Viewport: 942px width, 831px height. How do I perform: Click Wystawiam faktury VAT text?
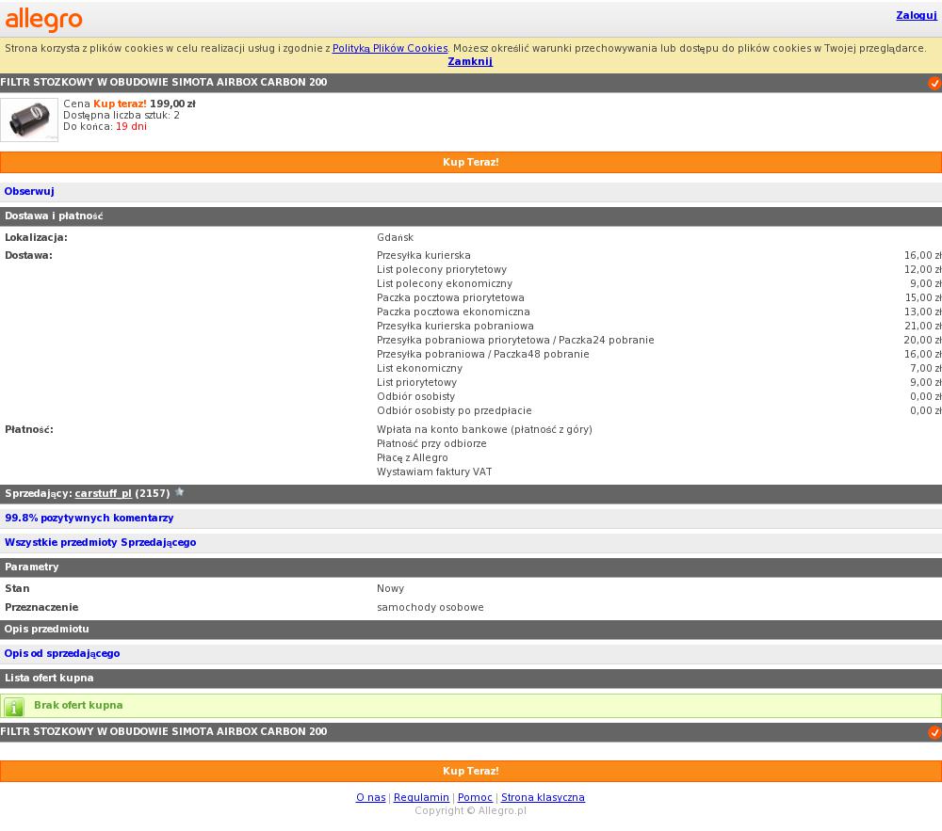[434, 472]
